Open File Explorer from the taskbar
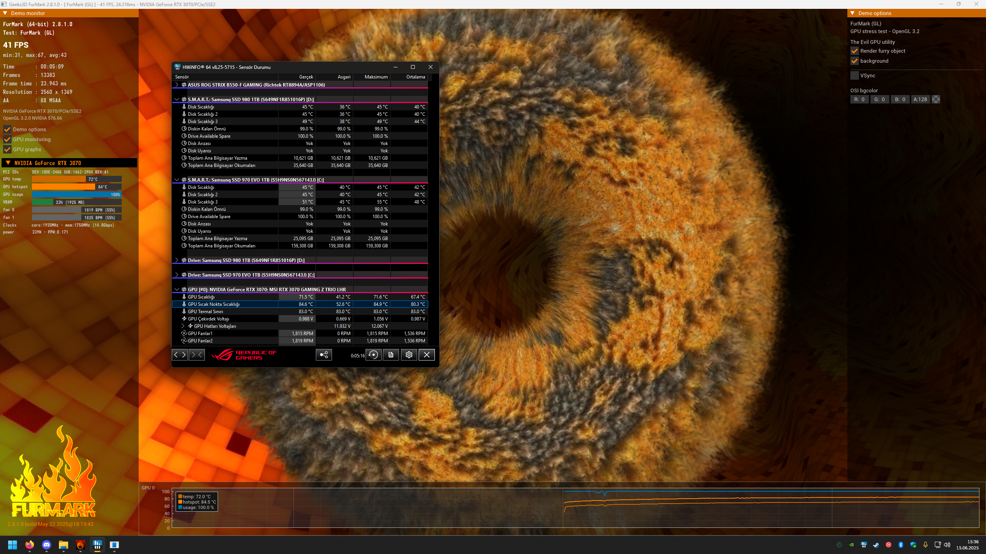This screenshot has height=554, width=986. pos(64,545)
